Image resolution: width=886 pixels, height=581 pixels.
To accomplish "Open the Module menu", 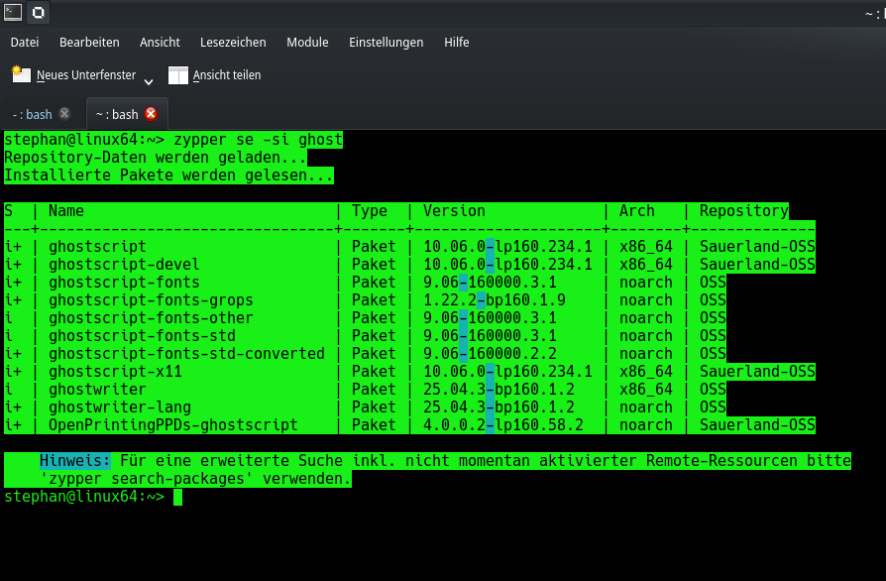I will [x=307, y=43].
